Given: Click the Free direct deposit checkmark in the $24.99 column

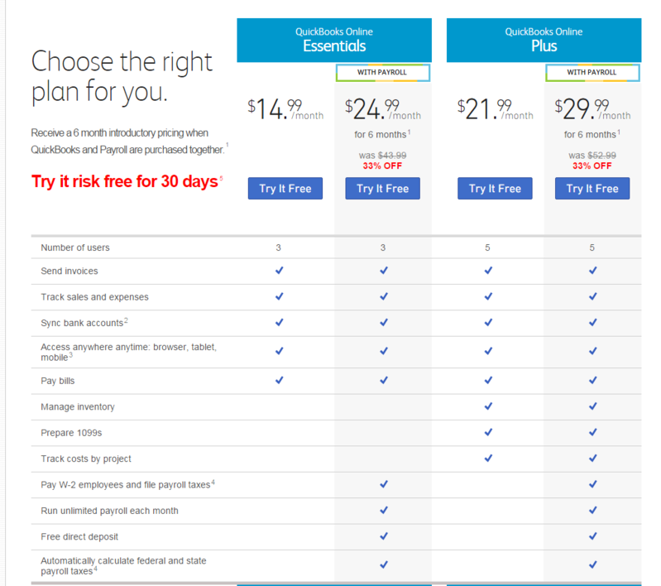Looking at the screenshot, I should tap(383, 536).
